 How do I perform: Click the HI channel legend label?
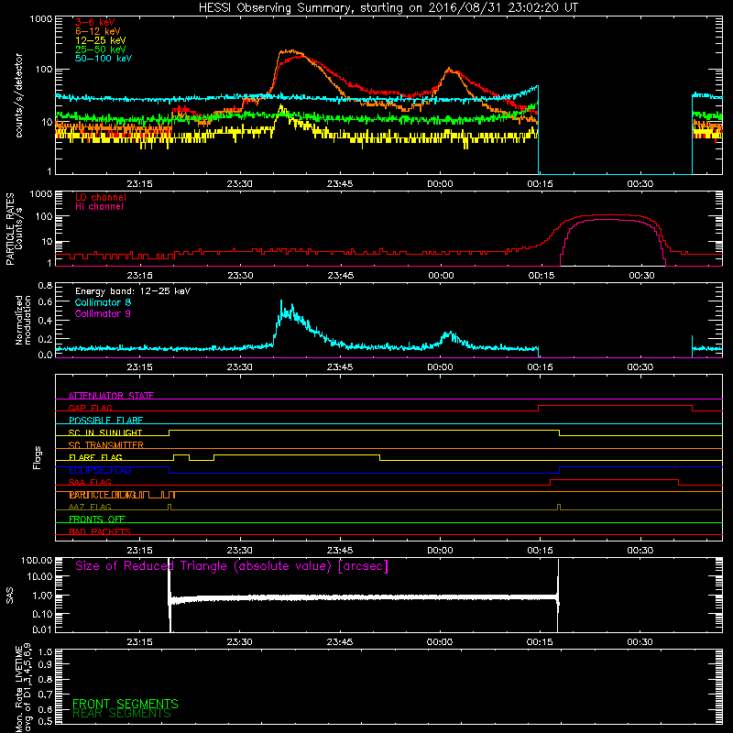pyautogui.click(x=99, y=207)
